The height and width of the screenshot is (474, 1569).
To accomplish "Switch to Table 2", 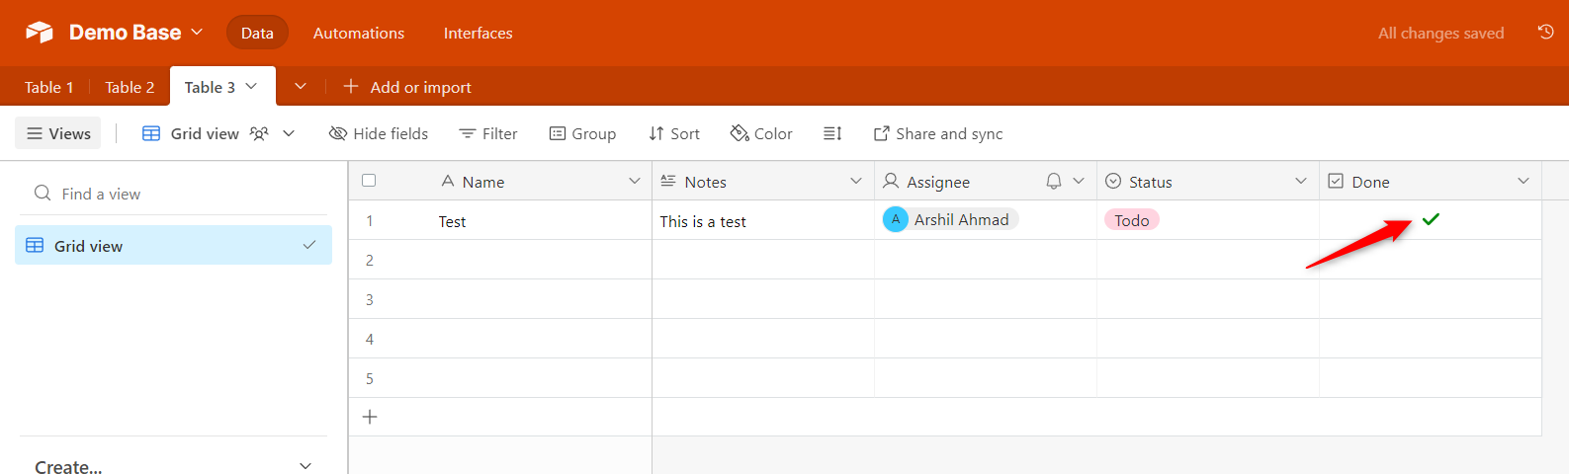I will pyautogui.click(x=130, y=87).
